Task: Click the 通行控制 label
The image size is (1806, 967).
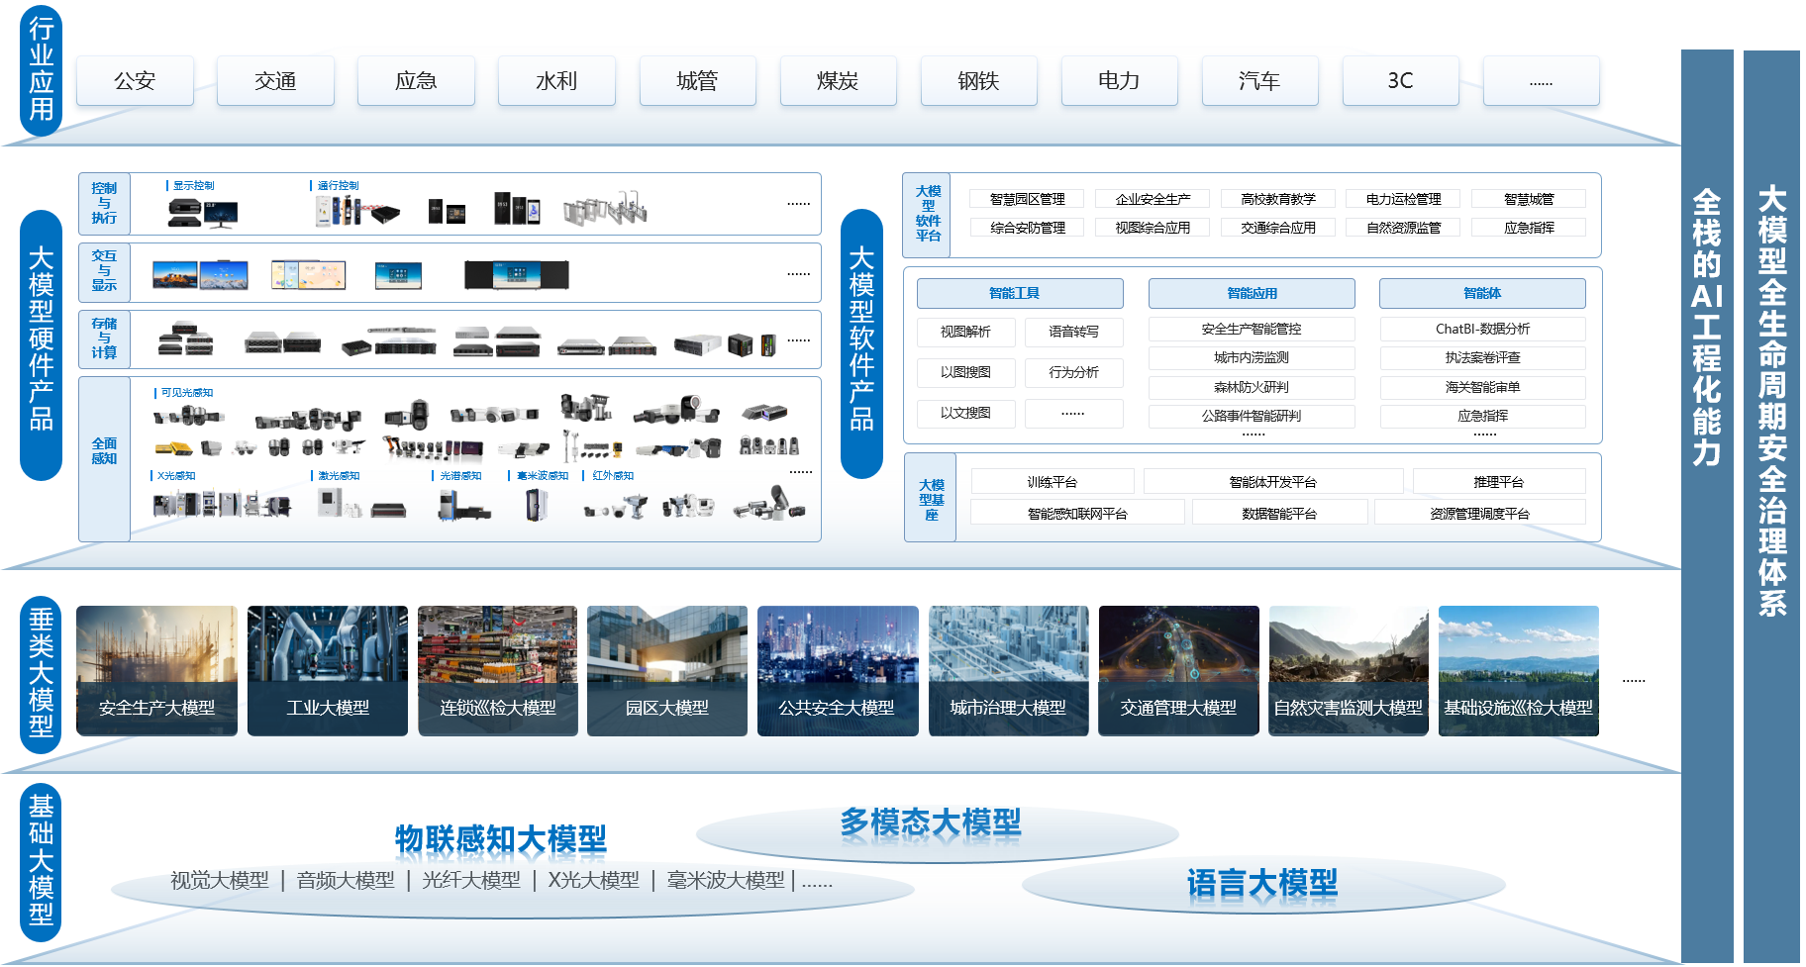Action: (338, 185)
